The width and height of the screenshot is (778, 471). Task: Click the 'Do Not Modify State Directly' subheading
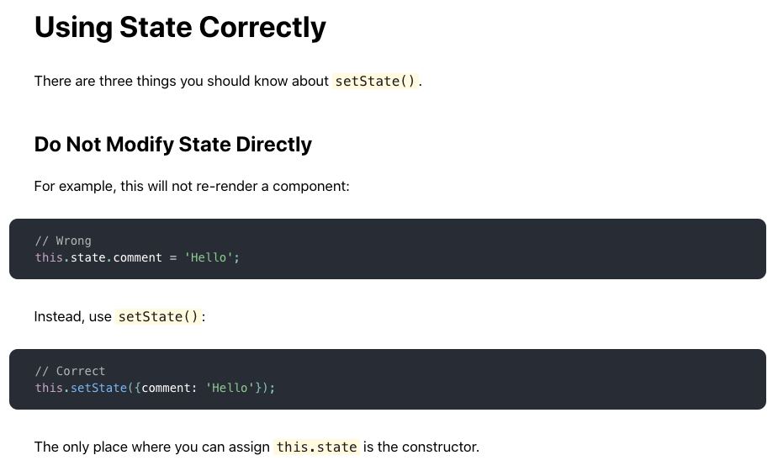pos(173,145)
